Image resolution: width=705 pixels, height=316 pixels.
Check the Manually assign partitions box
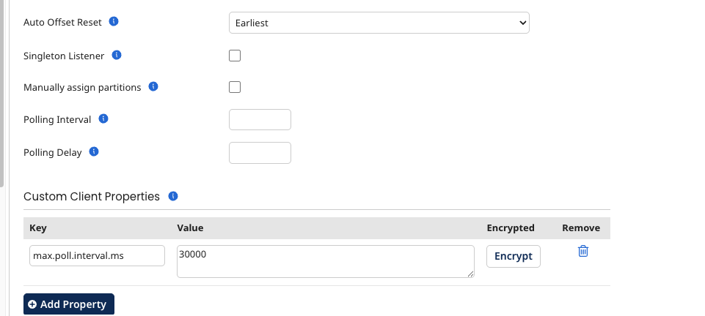click(235, 87)
